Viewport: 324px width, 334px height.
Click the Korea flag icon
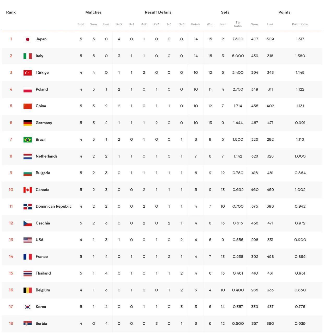tap(28, 307)
